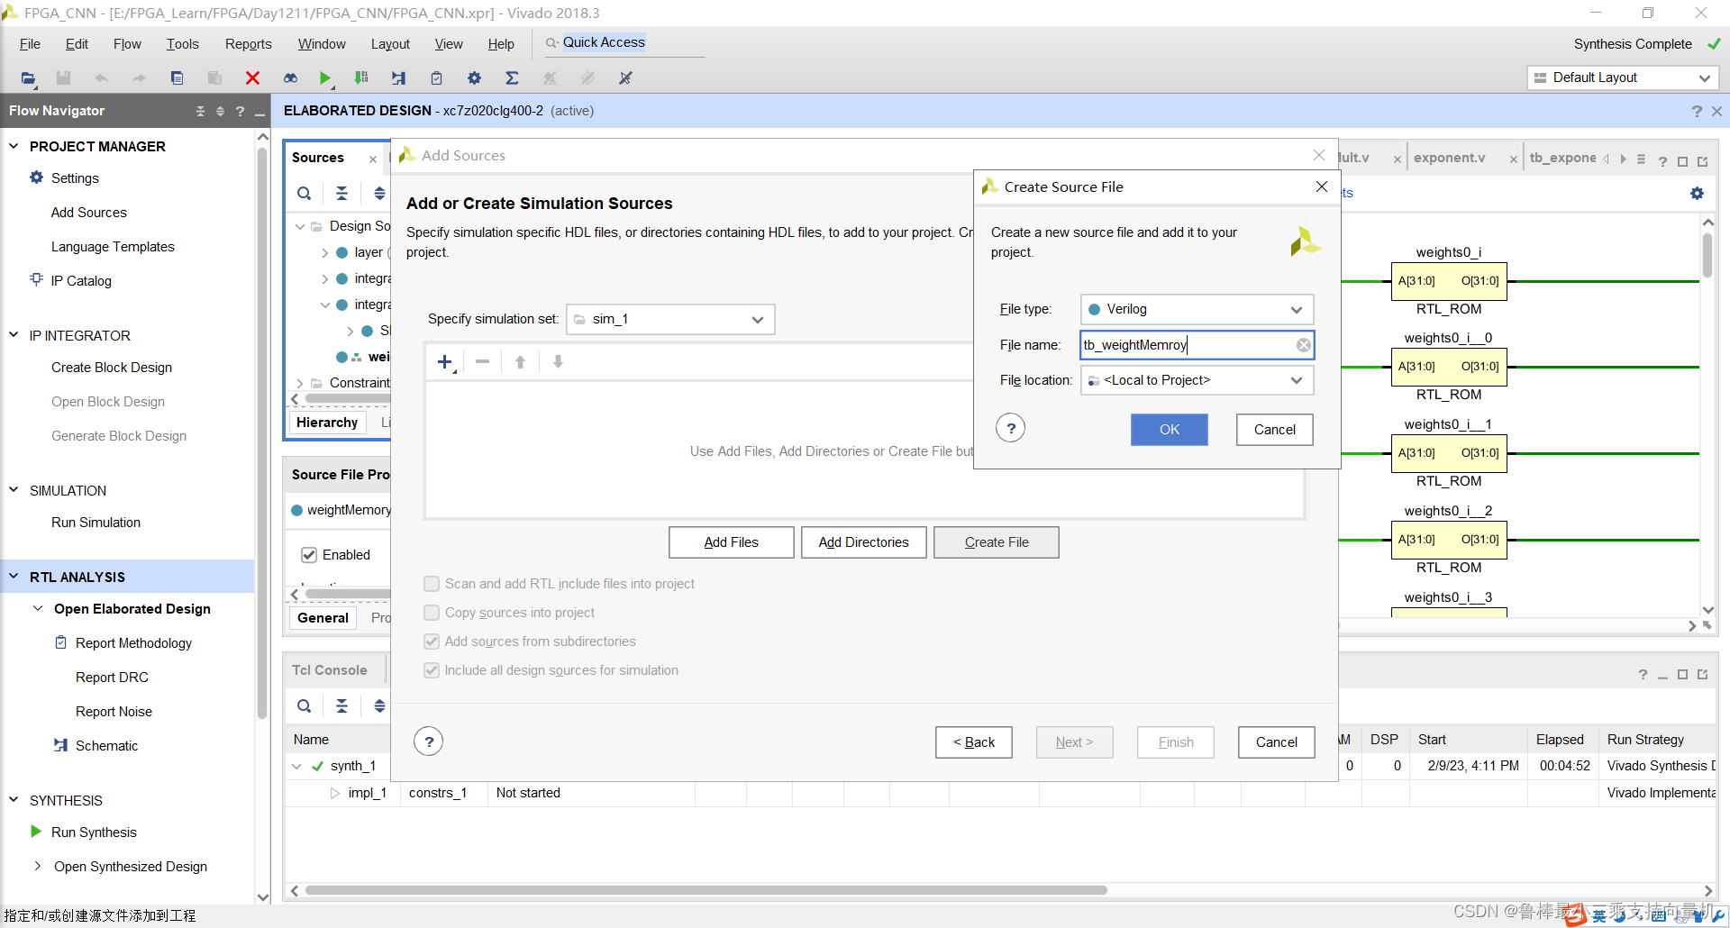
Task: Click the red X delete toolbar icon
Action: (x=252, y=78)
